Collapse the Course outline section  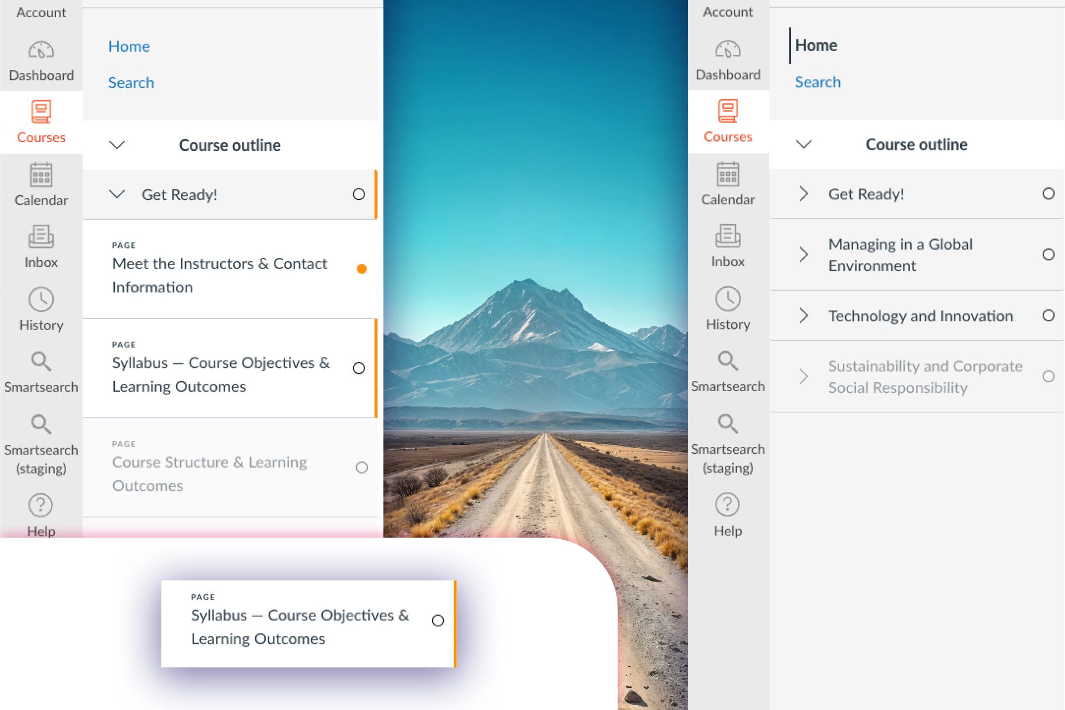pyautogui.click(x=117, y=145)
